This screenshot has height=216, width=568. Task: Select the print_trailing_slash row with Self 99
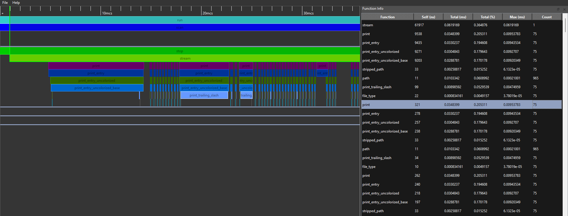tap(461, 87)
